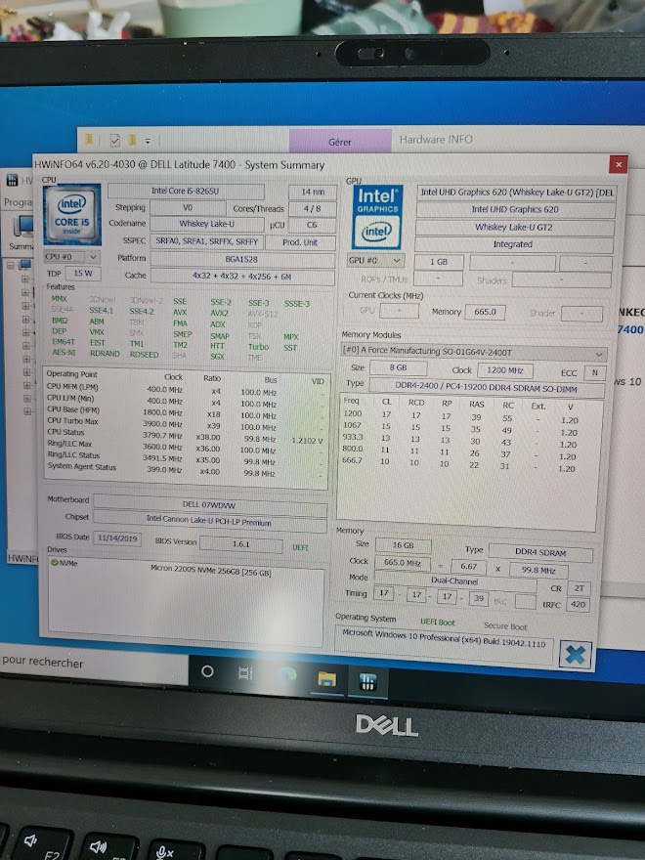This screenshot has width=645, height=860.
Task: Click the Properties checkmark icon in Explorer toolbar
Action: tap(114, 141)
